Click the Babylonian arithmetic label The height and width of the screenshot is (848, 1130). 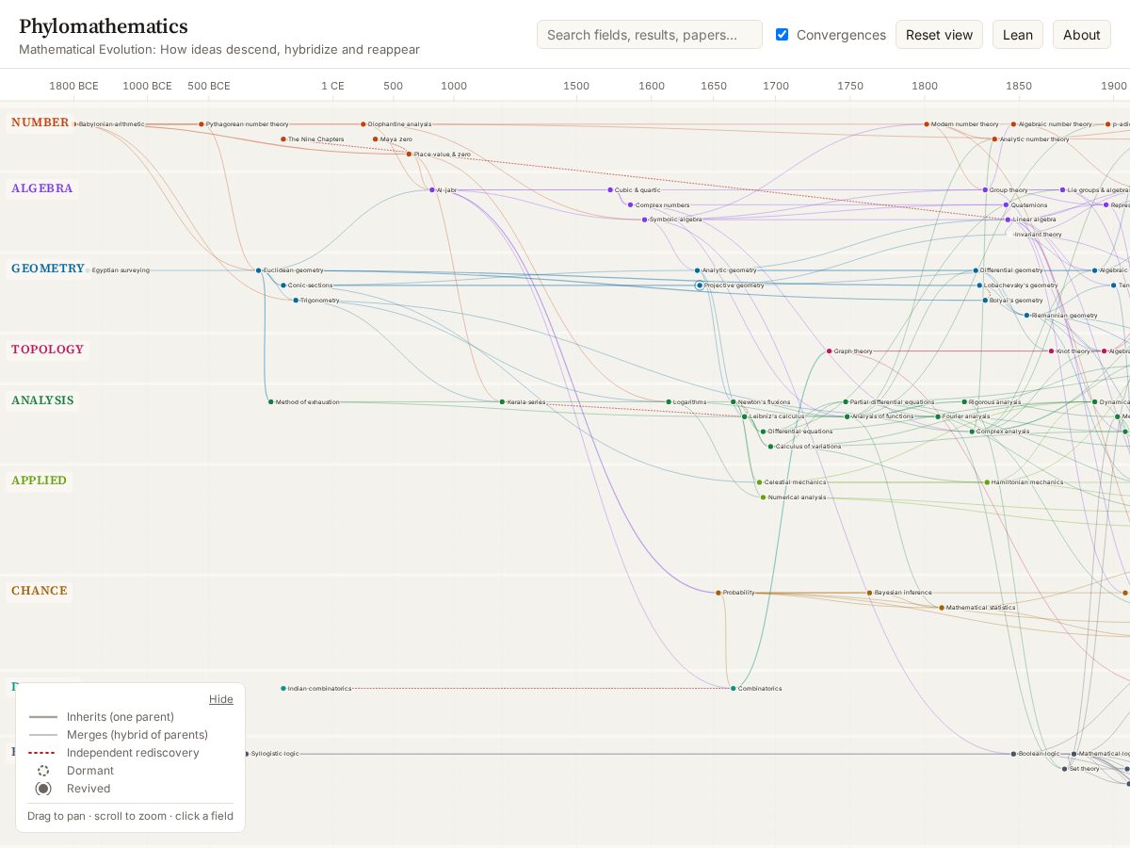[x=112, y=124]
